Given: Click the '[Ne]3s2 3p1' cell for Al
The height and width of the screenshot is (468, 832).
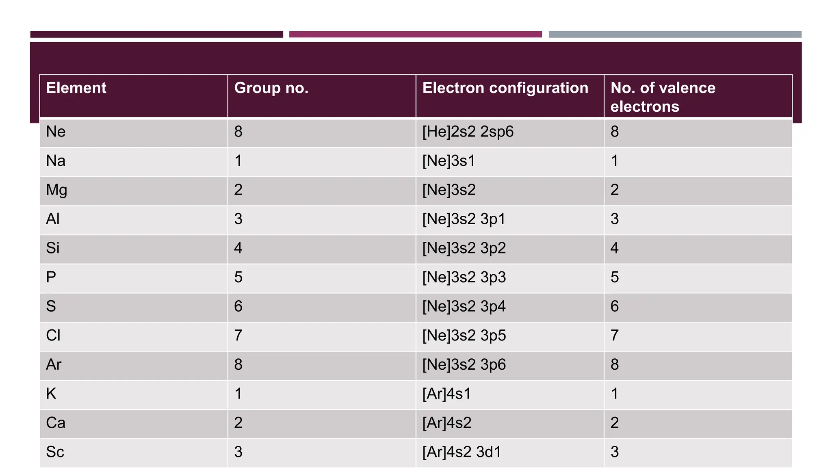Looking at the screenshot, I should 464,219.
